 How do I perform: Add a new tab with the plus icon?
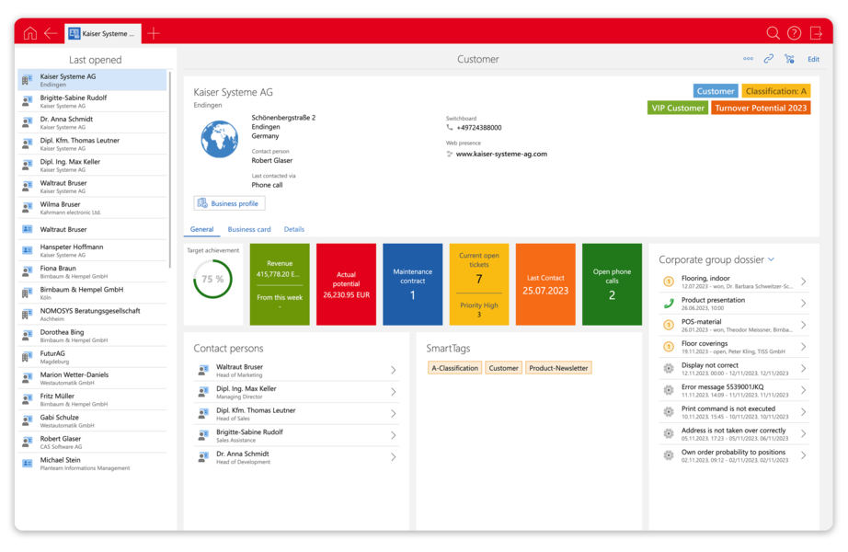pyautogui.click(x=154, y=33)
